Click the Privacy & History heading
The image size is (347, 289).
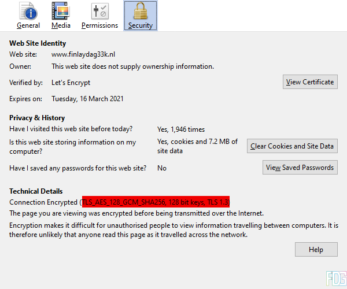point(37,118)
